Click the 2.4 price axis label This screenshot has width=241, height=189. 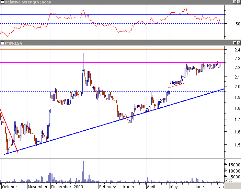point(237,50)
